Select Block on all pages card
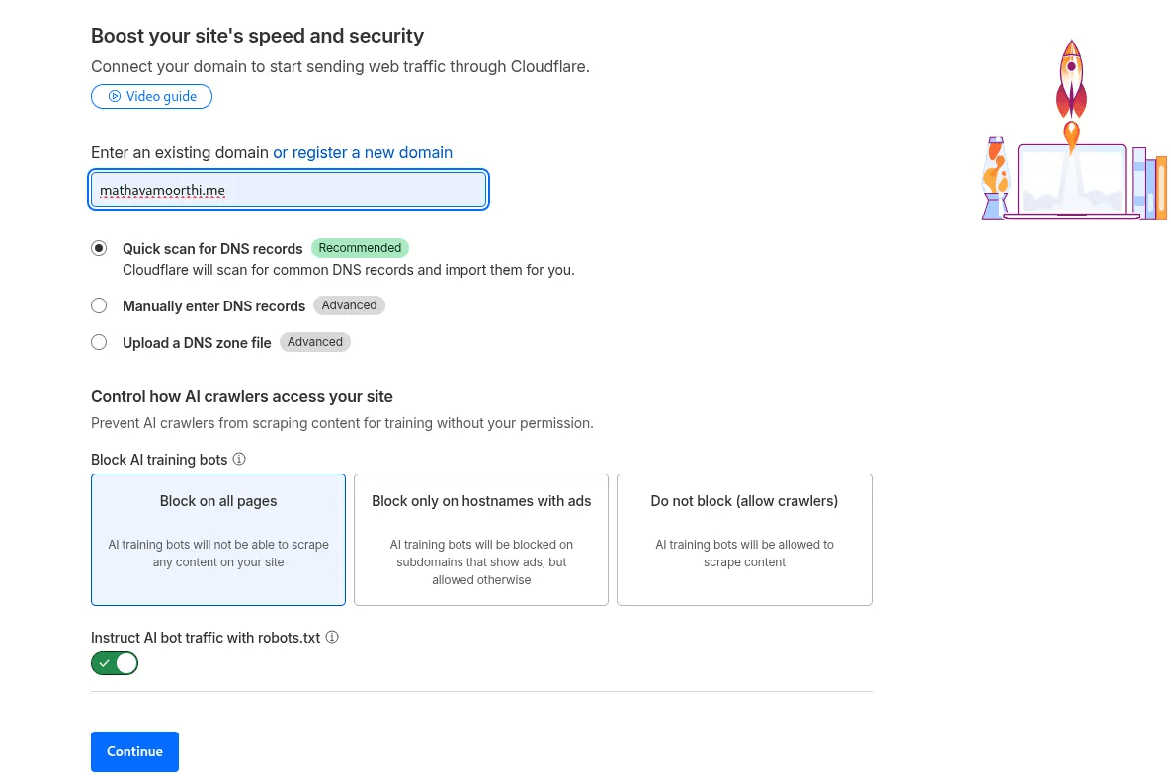The image size is (1171, 776). (x=218, y=539)
